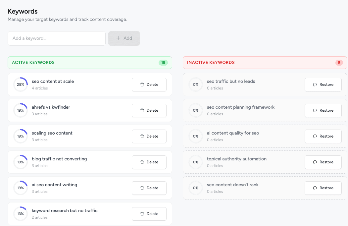Click the active keywords count badge 16

[163, 63]
